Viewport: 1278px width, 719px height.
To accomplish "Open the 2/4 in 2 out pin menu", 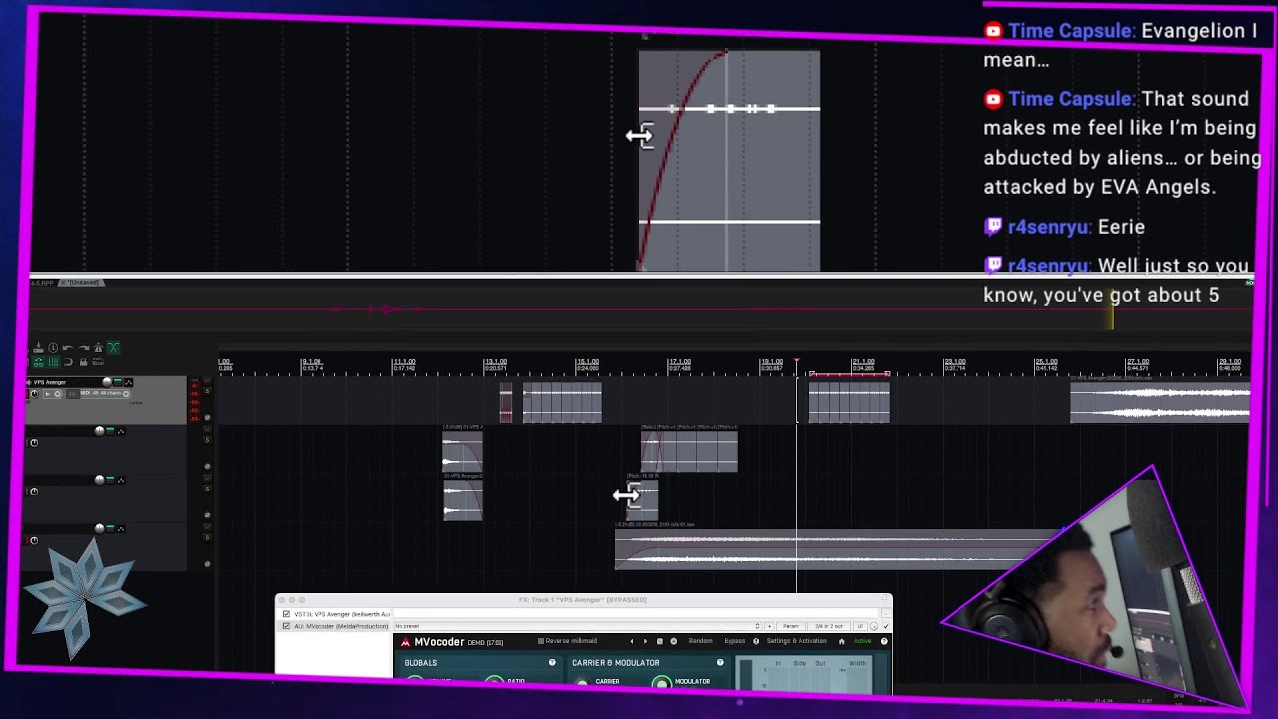I will point(829,626).
